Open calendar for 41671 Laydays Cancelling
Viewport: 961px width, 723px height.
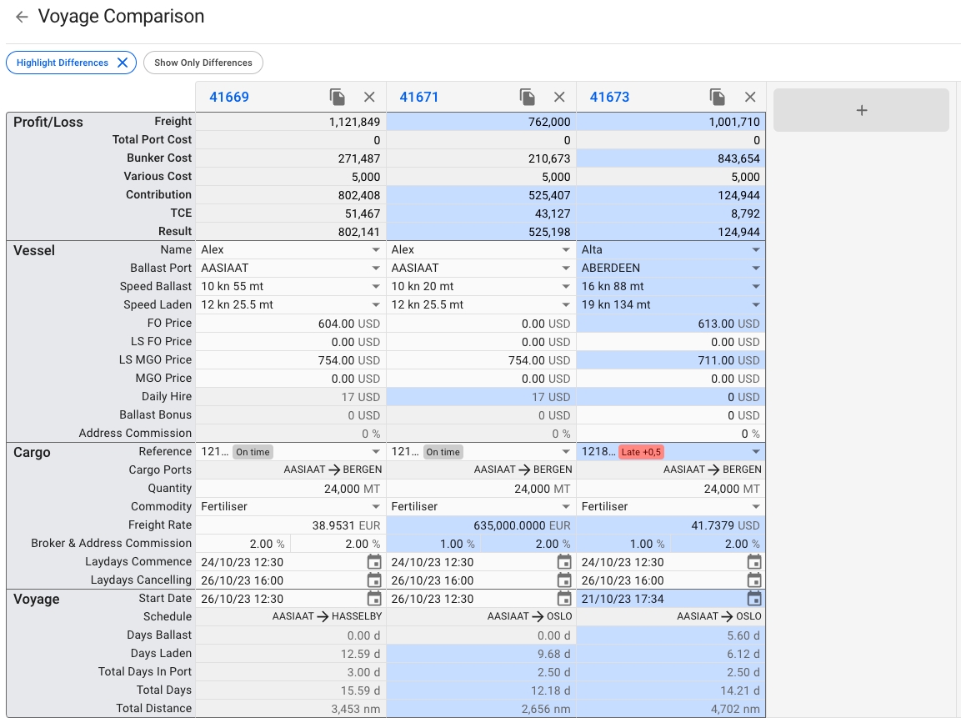coord(564,580)
